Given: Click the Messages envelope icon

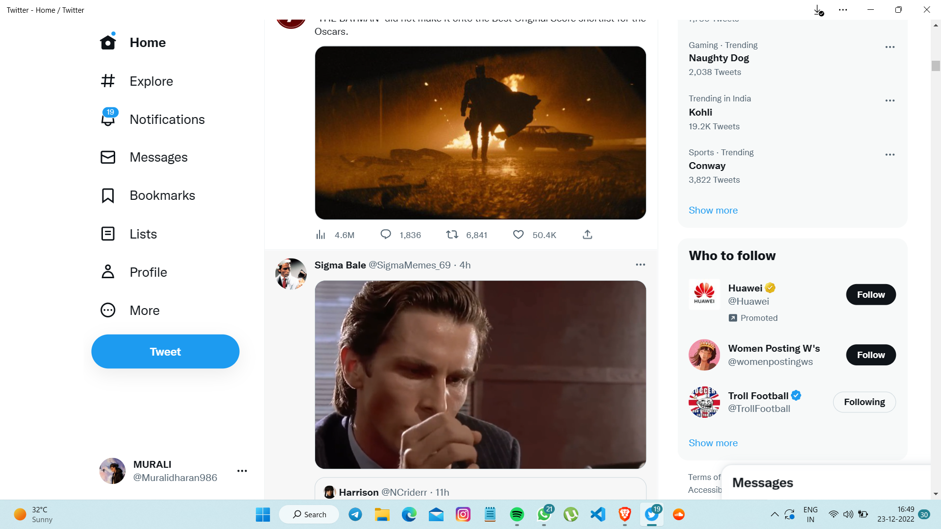Looking at the screenshot, I should pos(108,157).
